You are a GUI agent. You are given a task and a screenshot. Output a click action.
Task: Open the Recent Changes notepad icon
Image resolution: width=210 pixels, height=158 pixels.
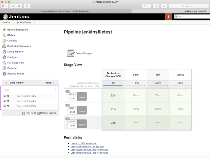(x=71, y=53)
